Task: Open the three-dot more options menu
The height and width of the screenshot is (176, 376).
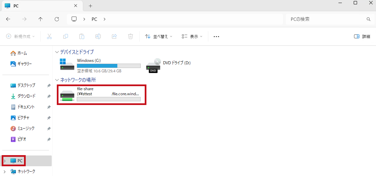Action: tap(216, 37)
